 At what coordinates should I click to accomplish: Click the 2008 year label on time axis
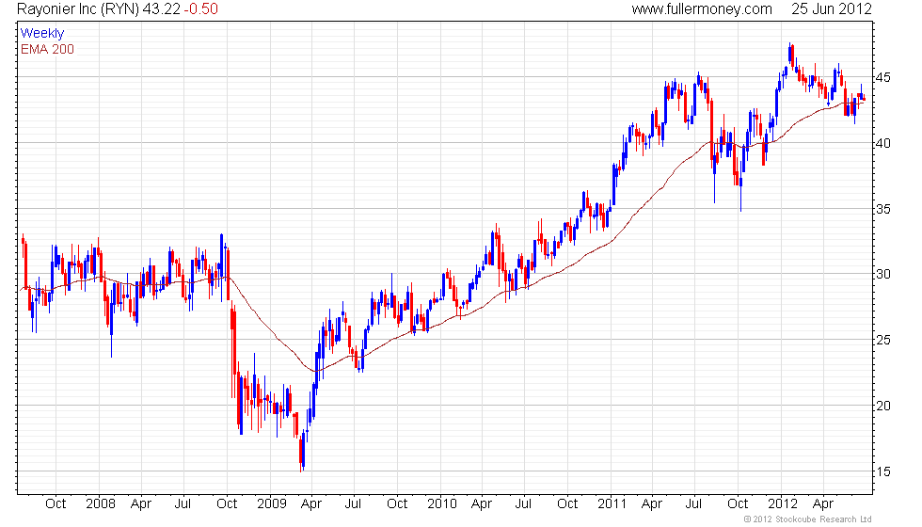(x=101, y=504)
